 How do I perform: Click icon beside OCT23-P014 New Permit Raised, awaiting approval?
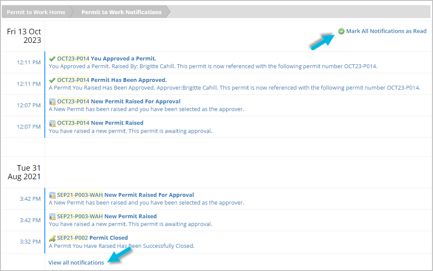tap(52, 123)
